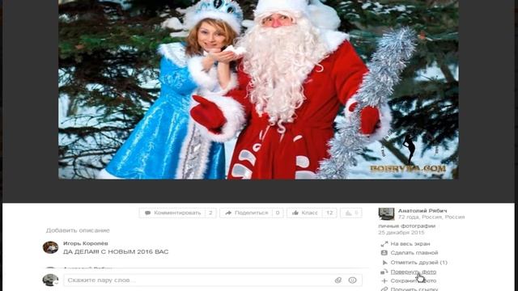Click the fullscreen arrows icon

384,244
